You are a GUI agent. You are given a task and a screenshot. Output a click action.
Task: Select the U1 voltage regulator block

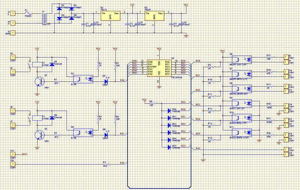(109, 15)
